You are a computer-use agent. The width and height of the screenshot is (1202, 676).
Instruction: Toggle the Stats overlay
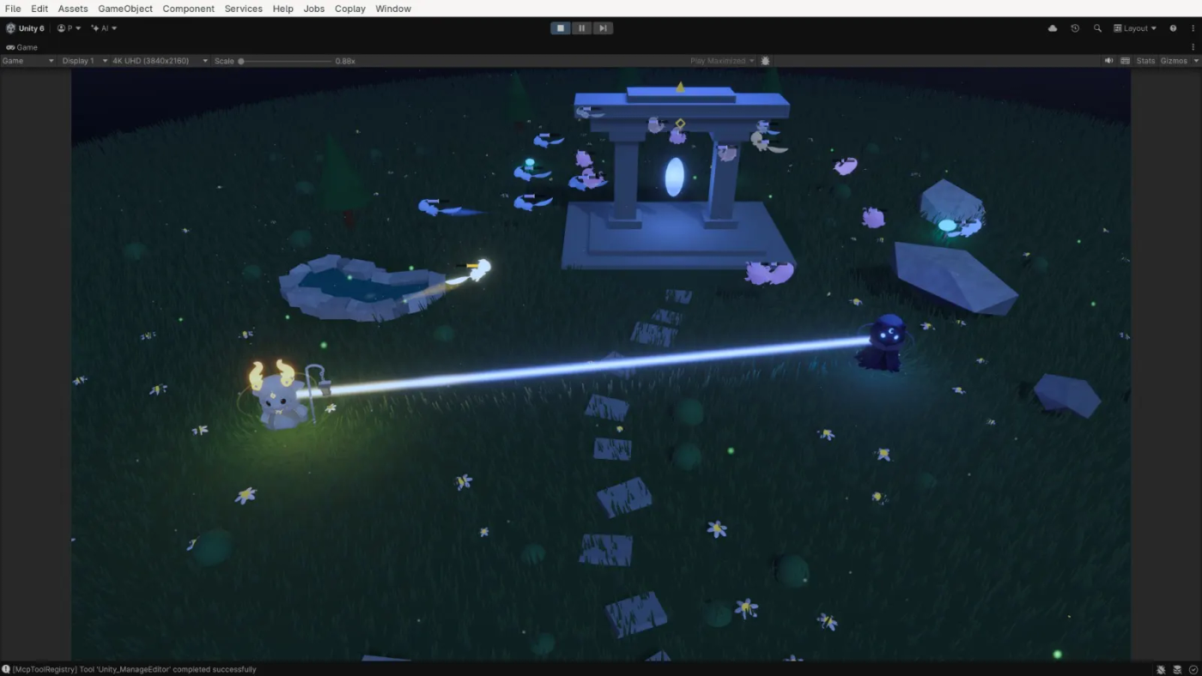1145,61
